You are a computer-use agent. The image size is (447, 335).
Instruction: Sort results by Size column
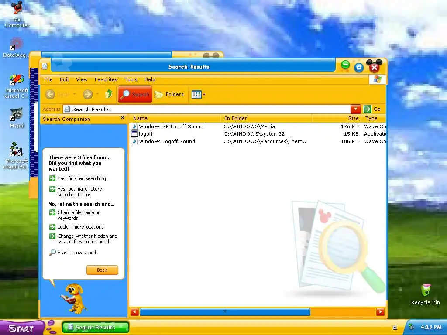pyautogui.click(x=337, y=118)
